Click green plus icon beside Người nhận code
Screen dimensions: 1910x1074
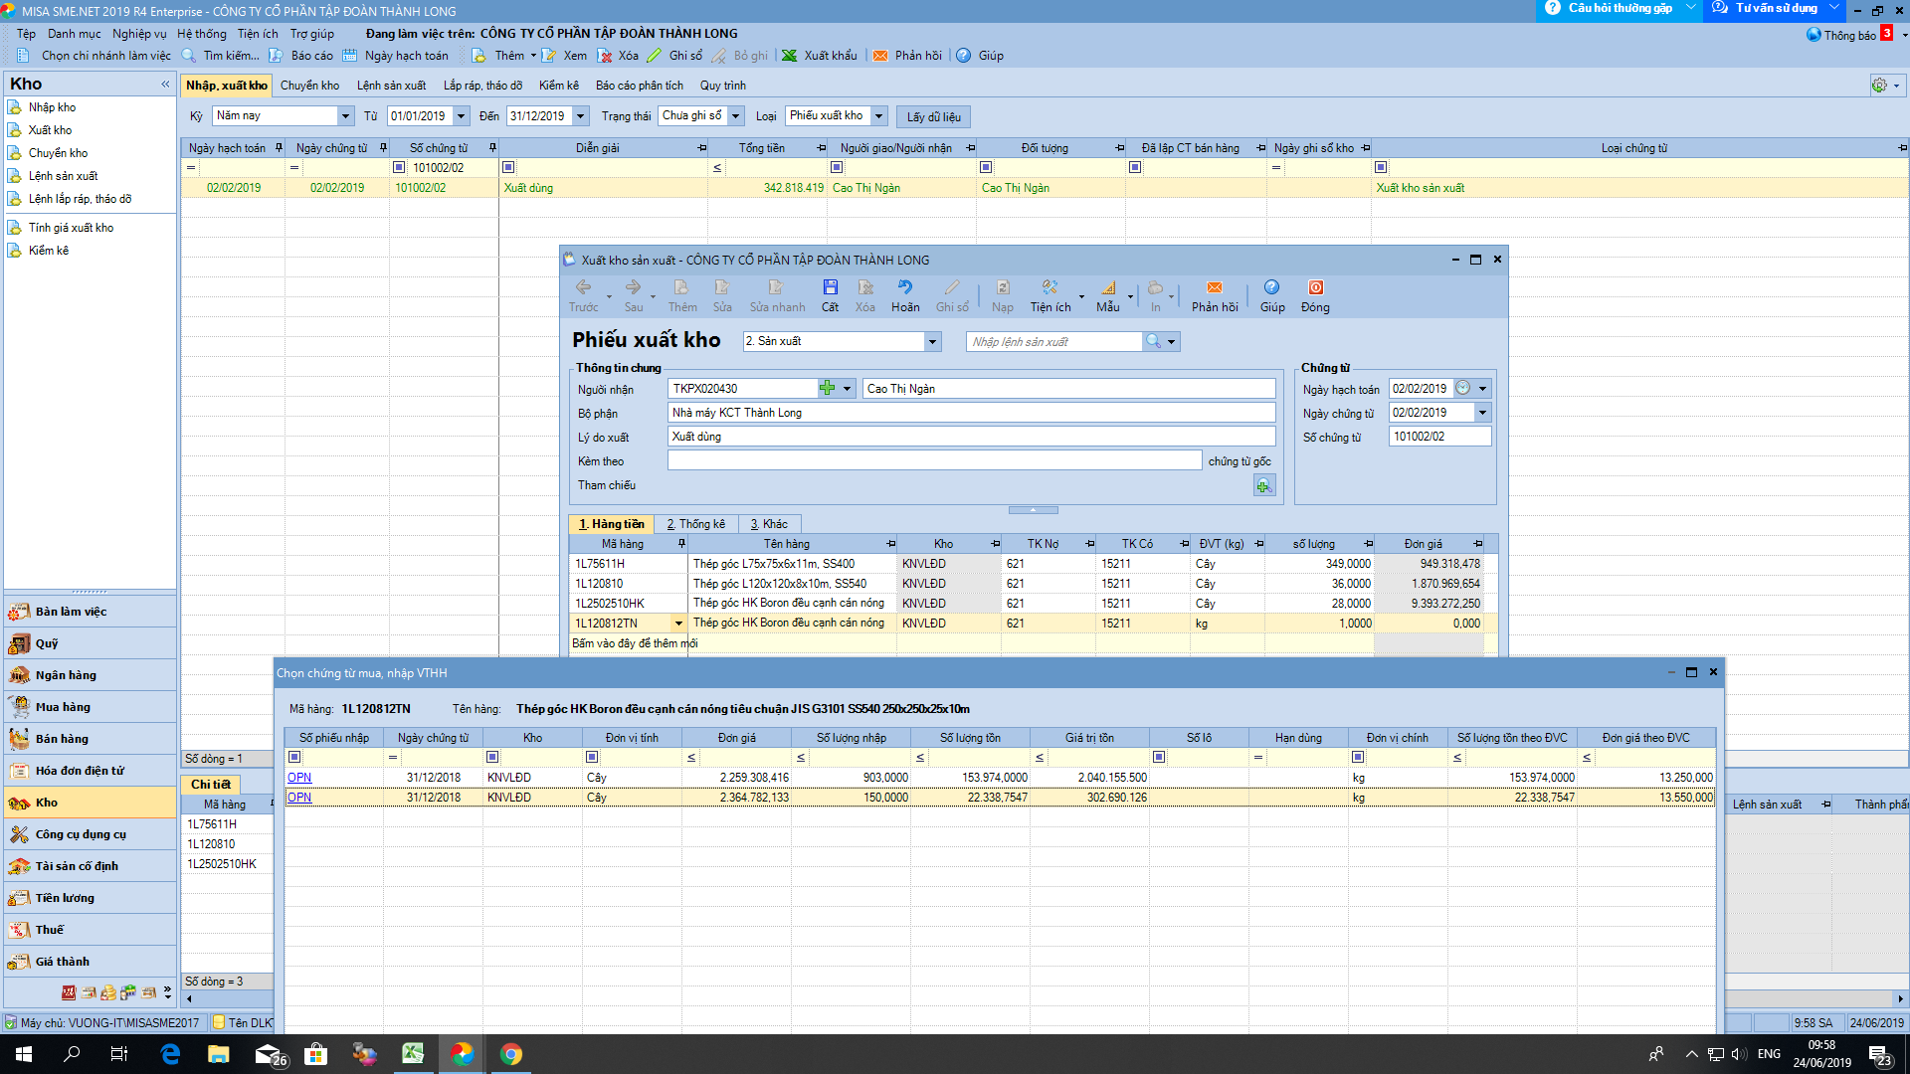827,388
